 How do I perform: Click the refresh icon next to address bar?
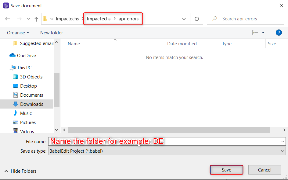point(196,19)
